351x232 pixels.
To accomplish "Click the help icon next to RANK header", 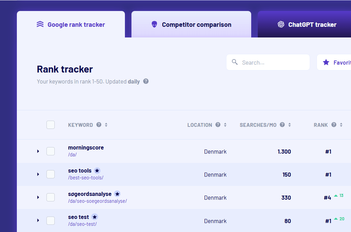I will 334,125.
